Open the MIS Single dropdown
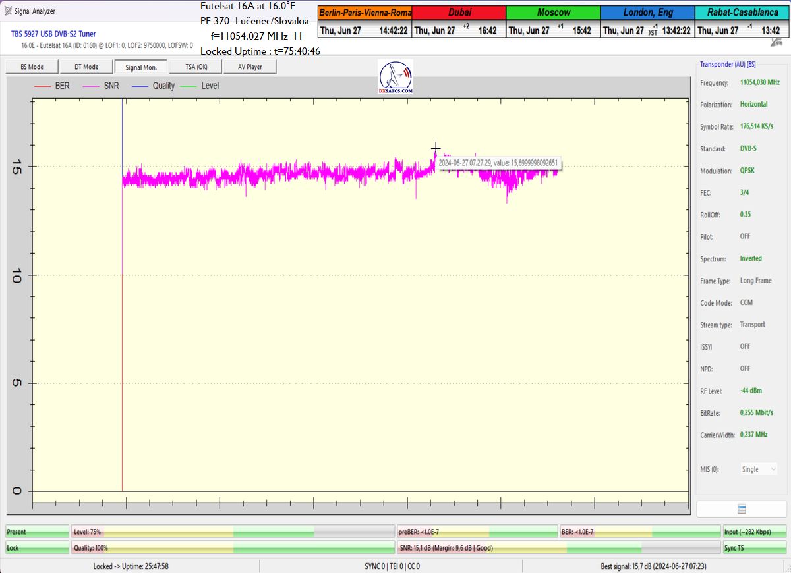The height and width of the screenshot is (573, 791). click(759, 470)
